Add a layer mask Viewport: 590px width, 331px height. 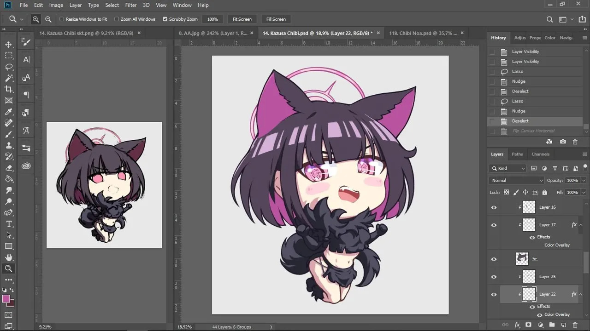coord(528,325)
